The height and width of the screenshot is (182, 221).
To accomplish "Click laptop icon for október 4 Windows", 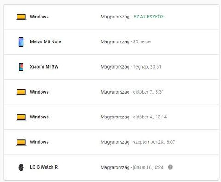I will tap(21, 117).
